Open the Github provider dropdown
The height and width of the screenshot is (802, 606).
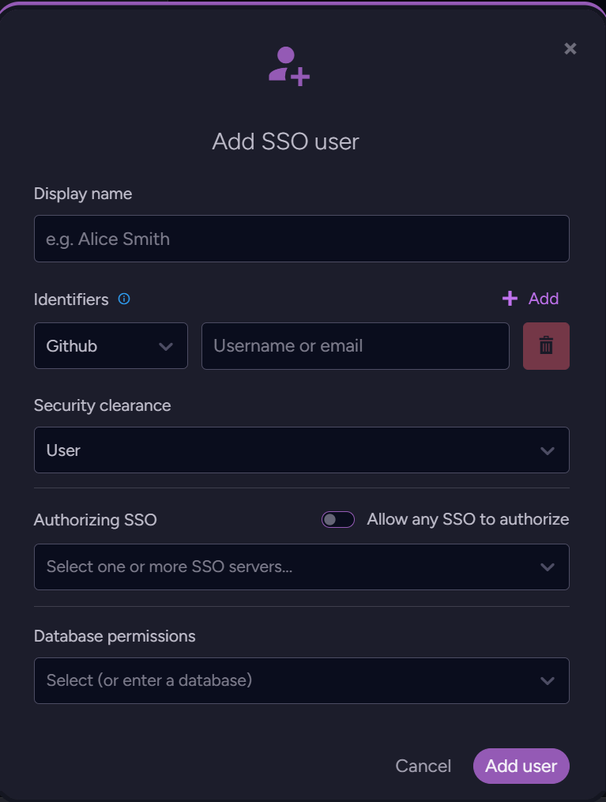pyautogui.click(x=111, y=346)
